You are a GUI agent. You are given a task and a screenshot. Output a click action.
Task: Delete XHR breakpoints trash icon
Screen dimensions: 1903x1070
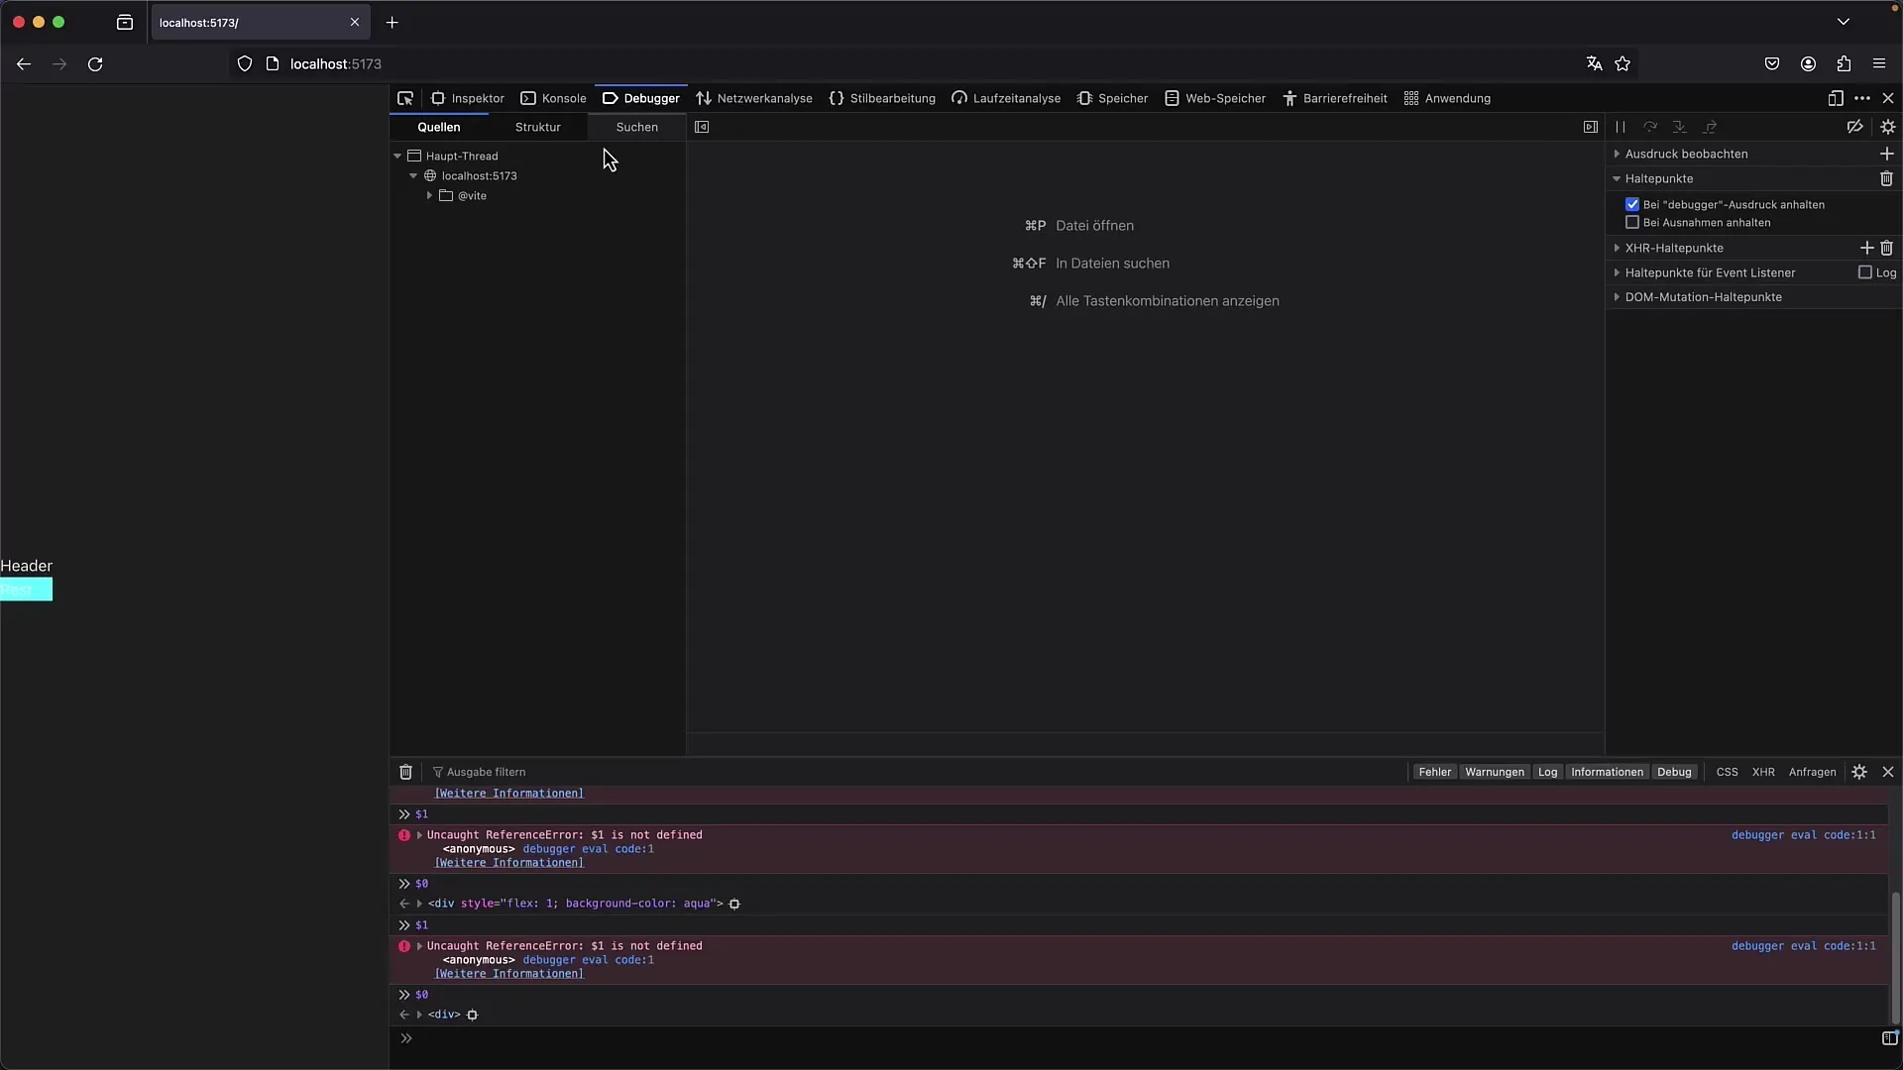pyautogui.click(x=1886, y=248)
